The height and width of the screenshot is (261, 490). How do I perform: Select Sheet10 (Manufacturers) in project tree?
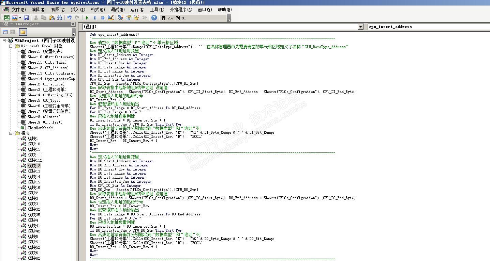tap(51, 57)
